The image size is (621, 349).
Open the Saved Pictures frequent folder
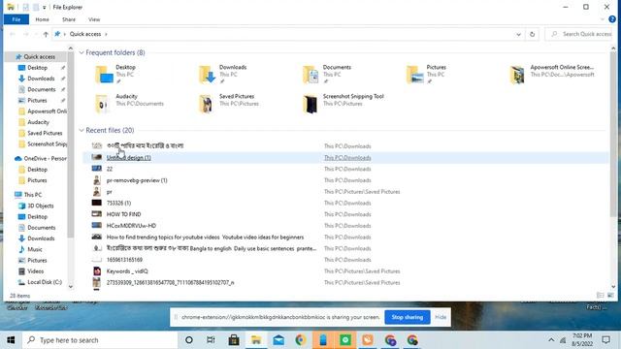point(229,104)
